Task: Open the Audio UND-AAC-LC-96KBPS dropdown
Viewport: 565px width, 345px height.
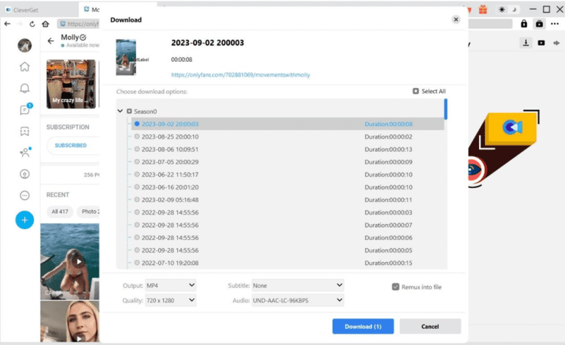Action: (297, 300)
